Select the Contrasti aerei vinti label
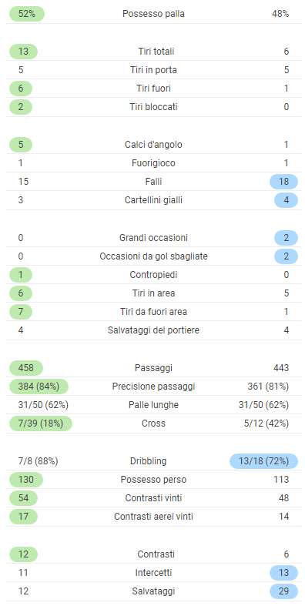Screen dimensions: 305x616 [153, 516]
